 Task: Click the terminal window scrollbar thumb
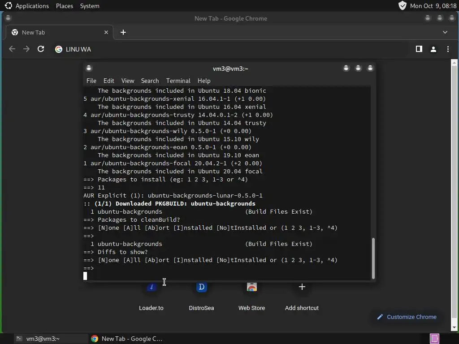[373, 258]
